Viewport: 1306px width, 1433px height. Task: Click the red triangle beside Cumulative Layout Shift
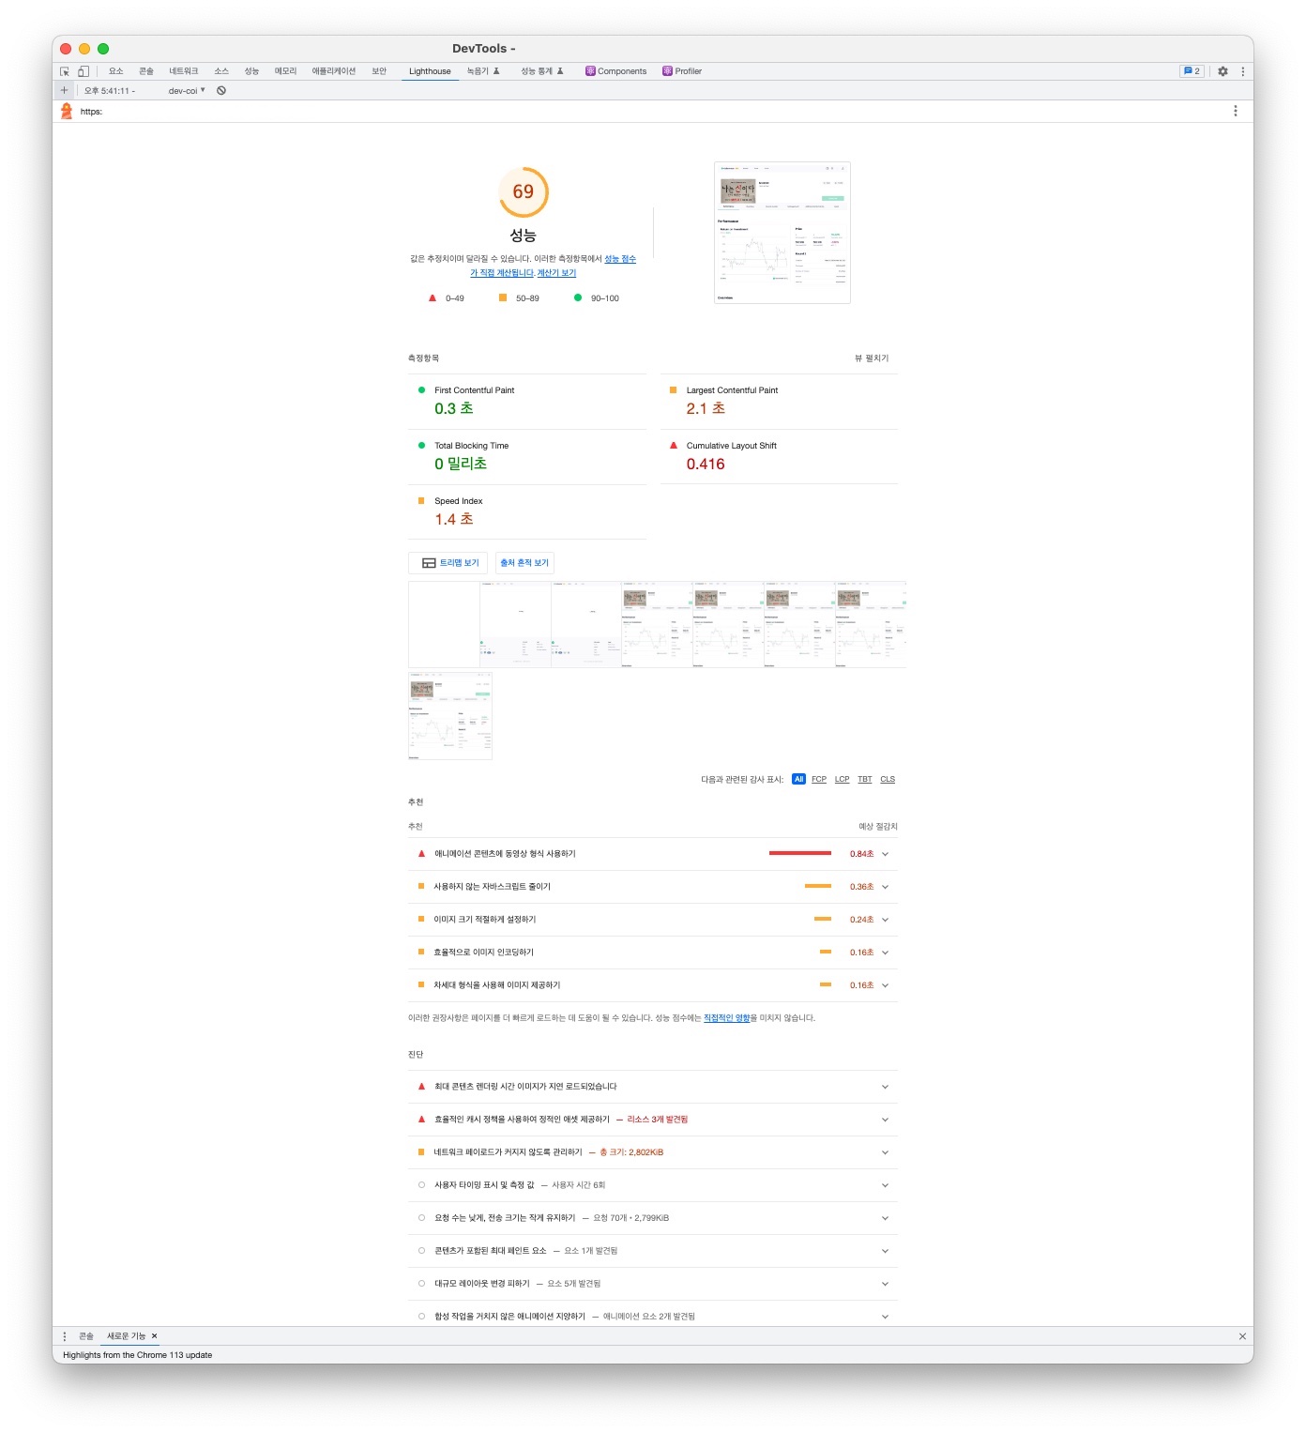(673, 446)
